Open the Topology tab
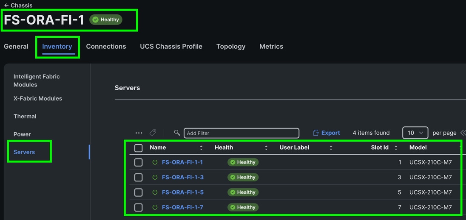This screenshot has height=220, width=466. pos(230,47)
